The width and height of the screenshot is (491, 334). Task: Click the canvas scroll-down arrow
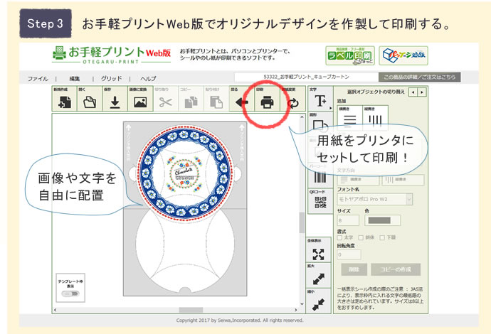coord(302,303)
